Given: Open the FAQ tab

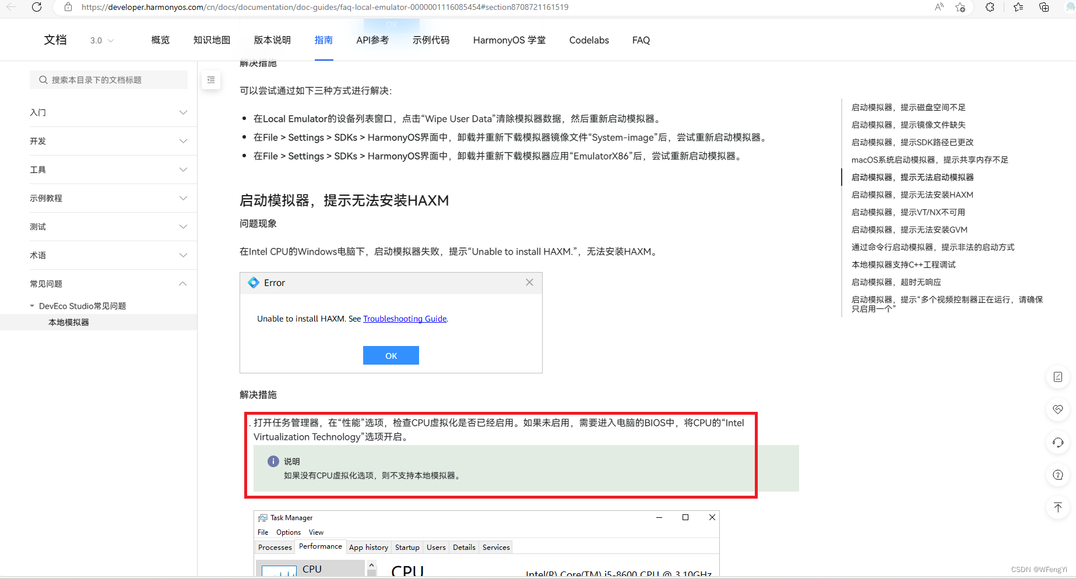Looking at the screenshot, I should pos(641,40).
